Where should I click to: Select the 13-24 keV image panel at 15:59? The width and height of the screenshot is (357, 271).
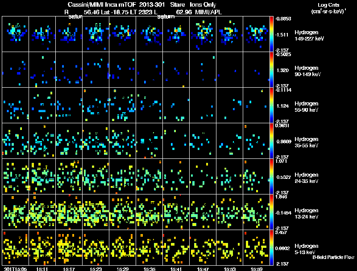pyautogui.click(x=256, y=212)
